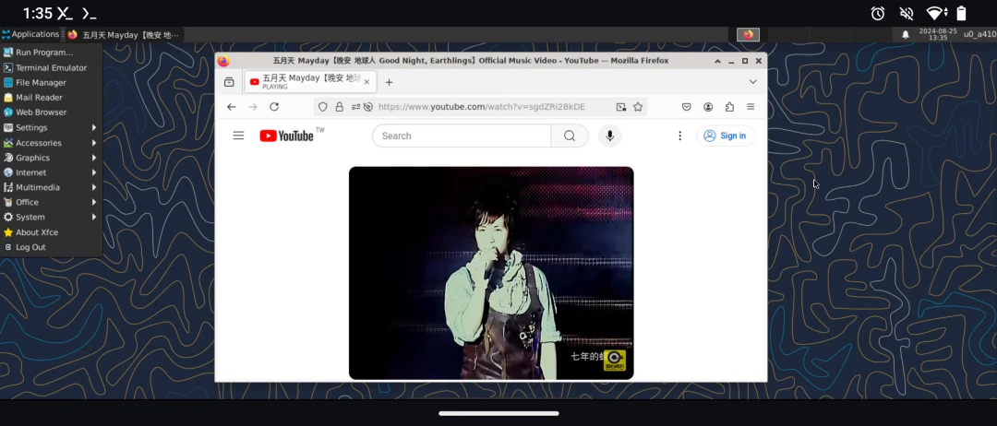Select Terminal Emulator from Applications menu
Image resolution: width=997 pixels, height=426 pixels.
pyautogui.click(x=51, y=67)
